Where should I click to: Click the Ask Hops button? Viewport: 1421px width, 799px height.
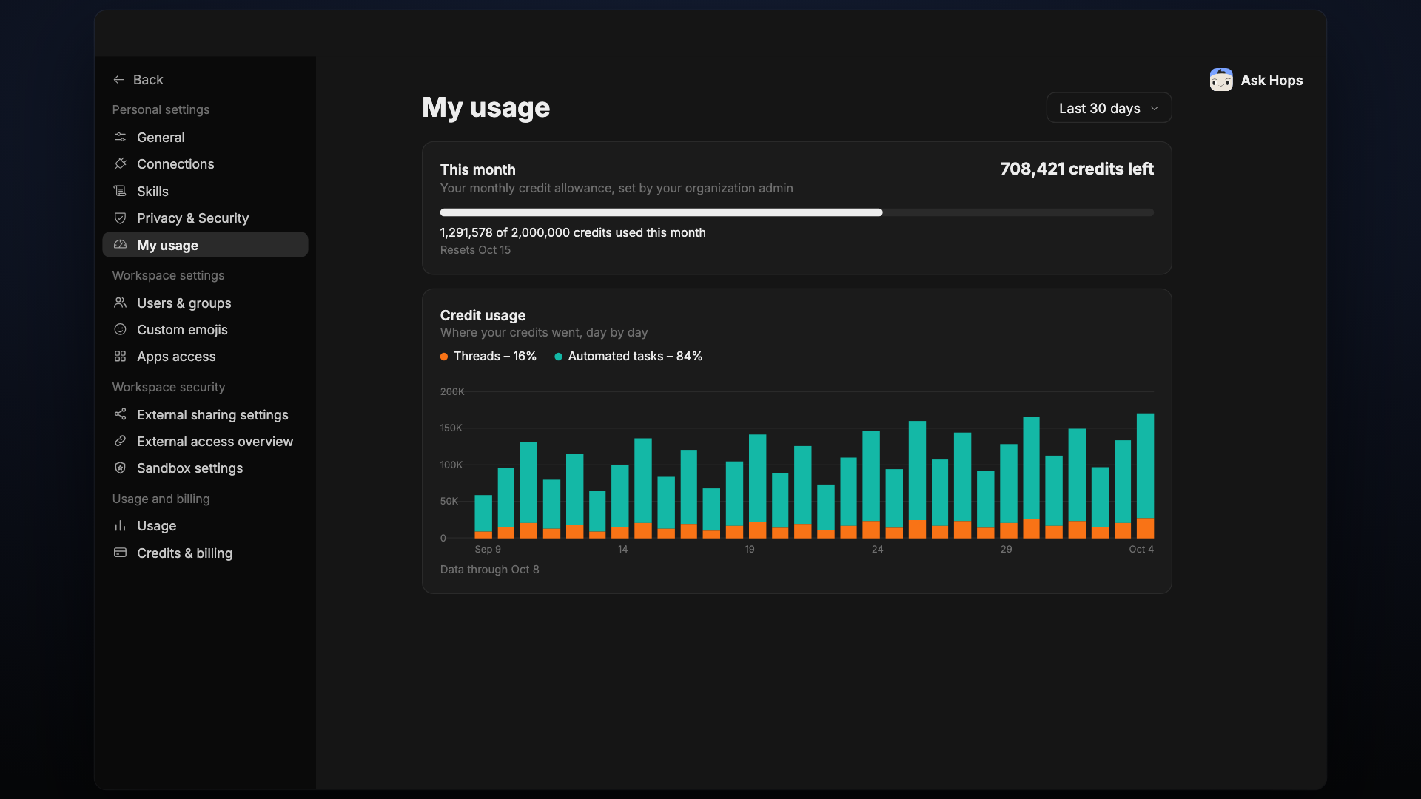(1256, 80)
